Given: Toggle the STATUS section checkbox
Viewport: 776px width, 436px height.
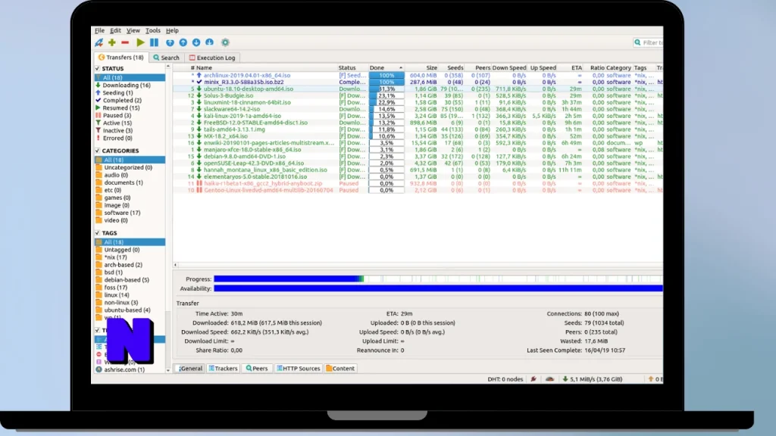Looking at the screenshot, I should click(98, 69).
